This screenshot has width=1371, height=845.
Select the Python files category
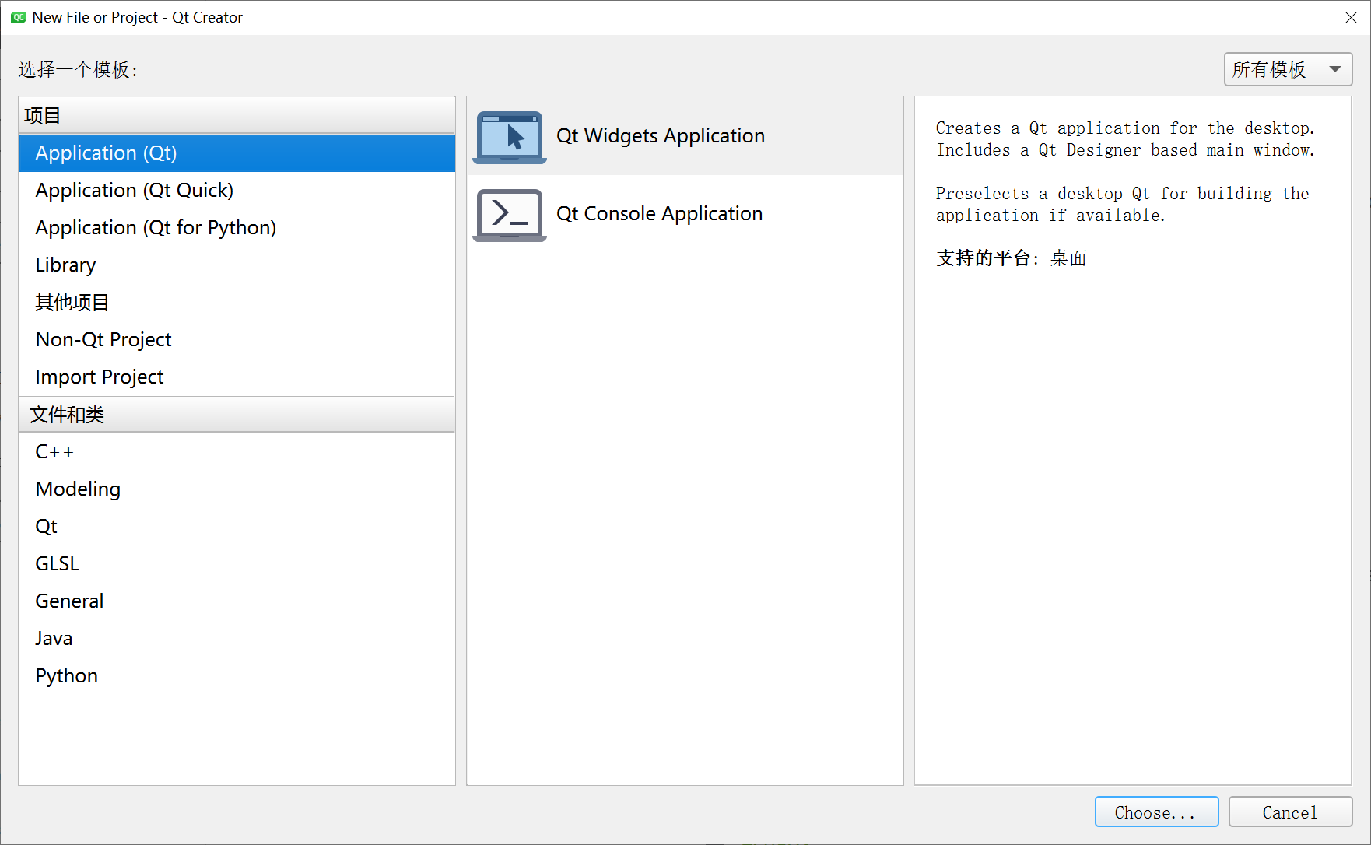coord(66,675)
